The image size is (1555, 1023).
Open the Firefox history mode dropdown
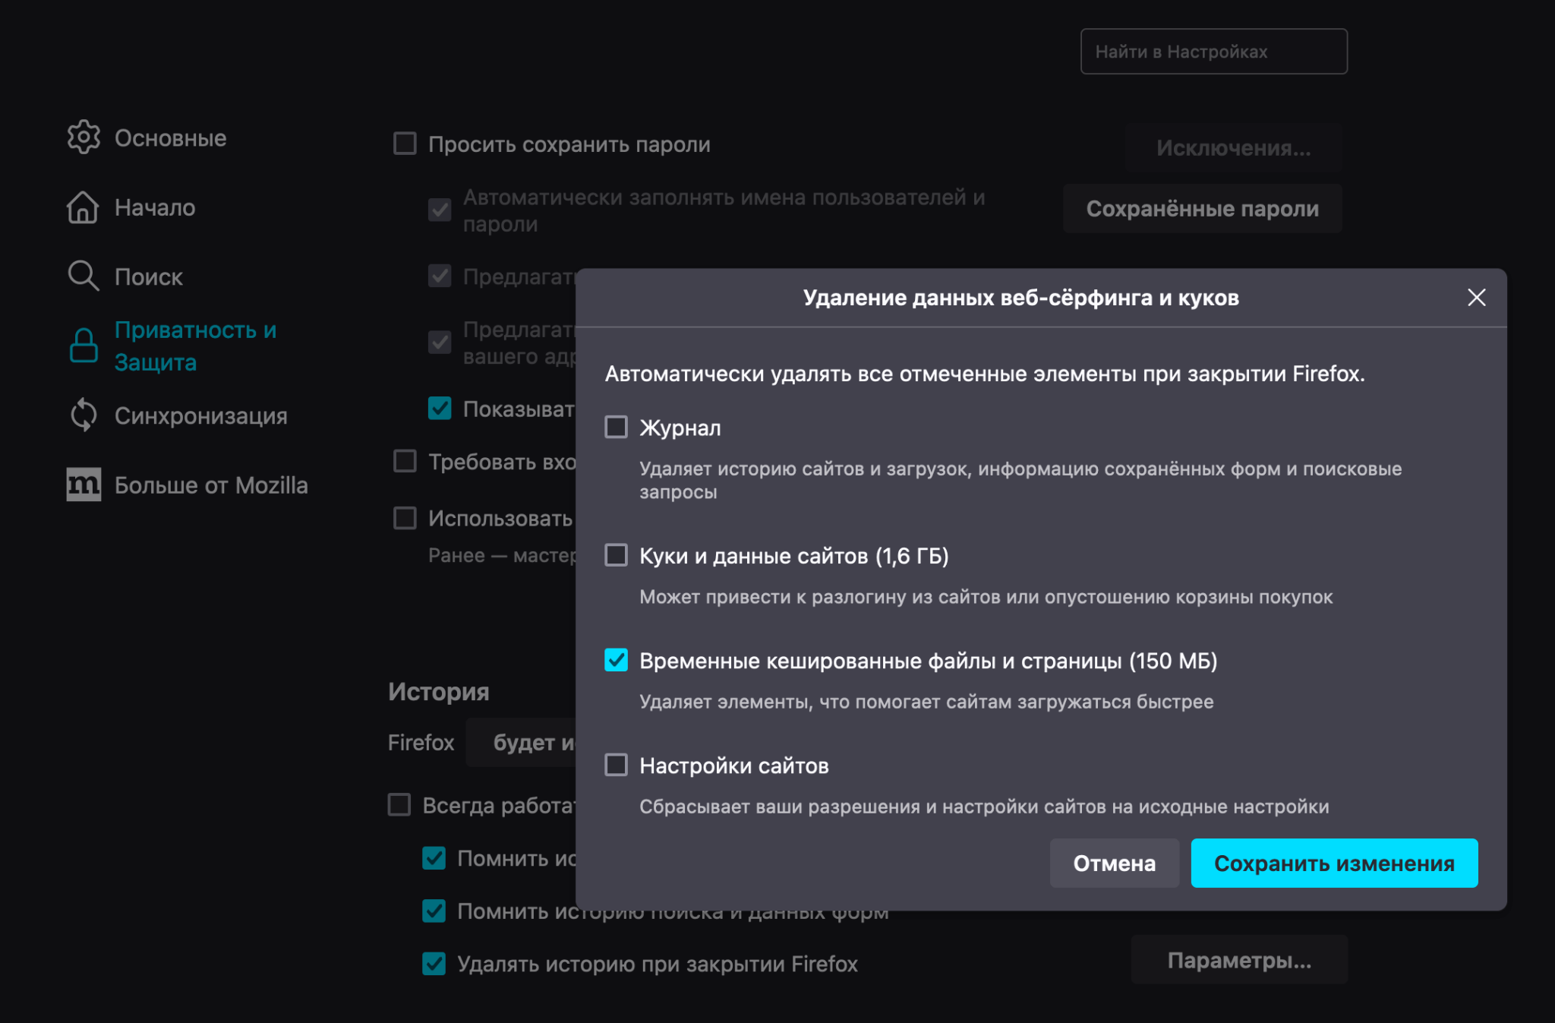pos(521,742)
